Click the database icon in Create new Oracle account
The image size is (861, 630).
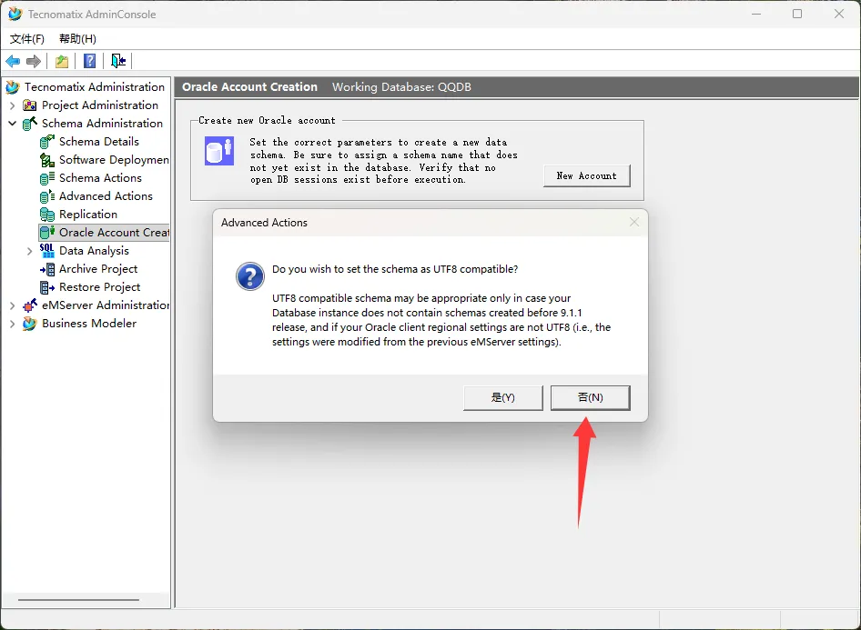point(219,151)
